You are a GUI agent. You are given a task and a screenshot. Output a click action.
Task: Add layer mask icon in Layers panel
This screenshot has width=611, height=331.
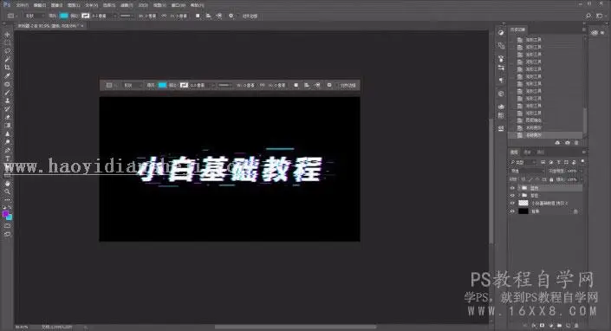(x=543, y=325)
